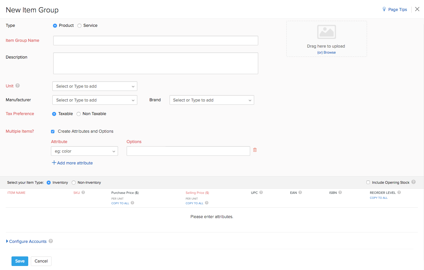Viewport: 424px width, 270px height.
Task: Open the Brand dropdown list
Action: 212,100
